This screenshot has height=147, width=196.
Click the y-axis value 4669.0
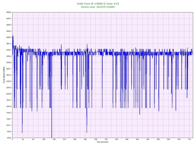tap(9, 12)
